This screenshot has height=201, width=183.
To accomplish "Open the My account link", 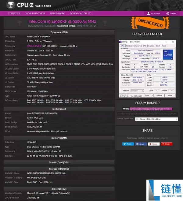I will tap(155, 13).
